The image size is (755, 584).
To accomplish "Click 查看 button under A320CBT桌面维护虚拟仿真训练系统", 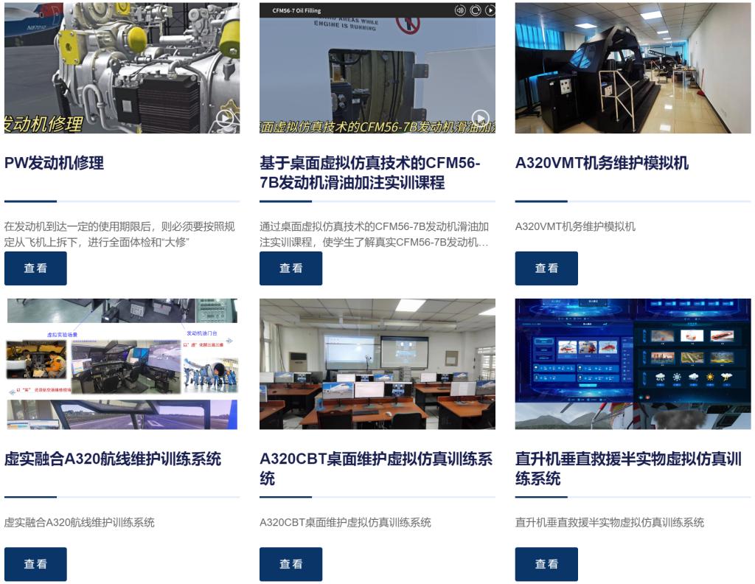I will pos(290,564).
